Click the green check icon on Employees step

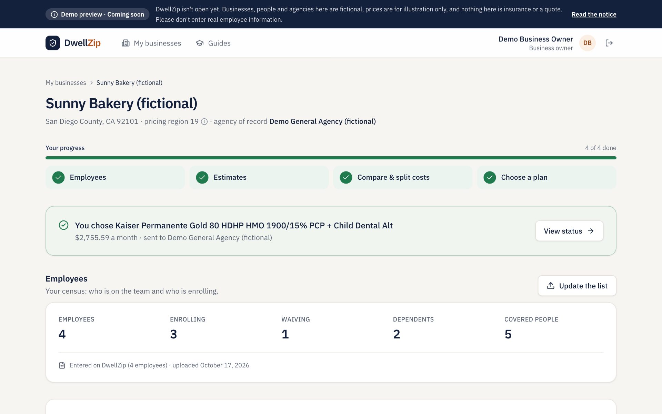(x=59, y=177)
